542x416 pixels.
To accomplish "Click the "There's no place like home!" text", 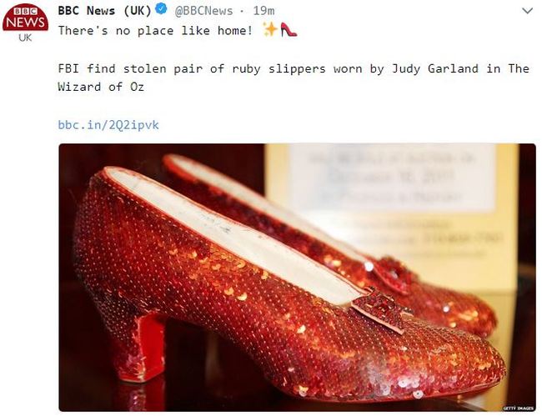I will coord(155,30).
